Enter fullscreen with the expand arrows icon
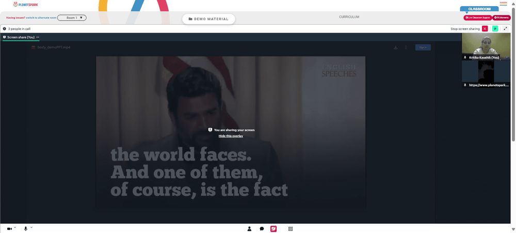516x233 pixels. click(506, 28)
